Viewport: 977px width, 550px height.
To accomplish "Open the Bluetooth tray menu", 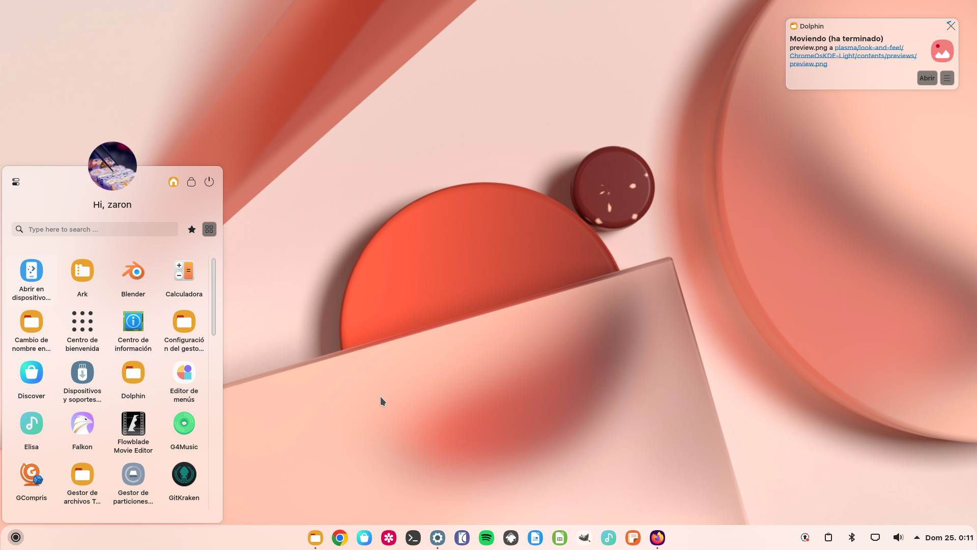I will 852,537.
